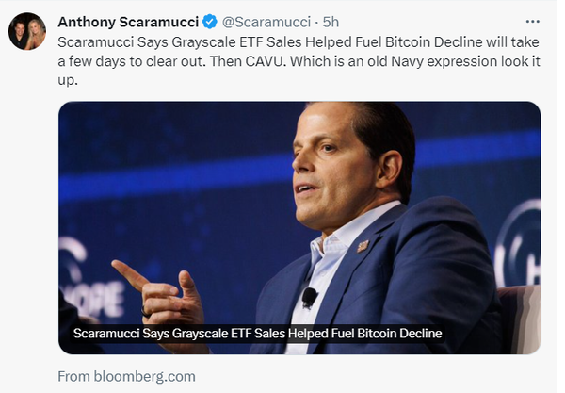
Task: Click the headline caption overlay on image
Action: click(x=257, y=334)
